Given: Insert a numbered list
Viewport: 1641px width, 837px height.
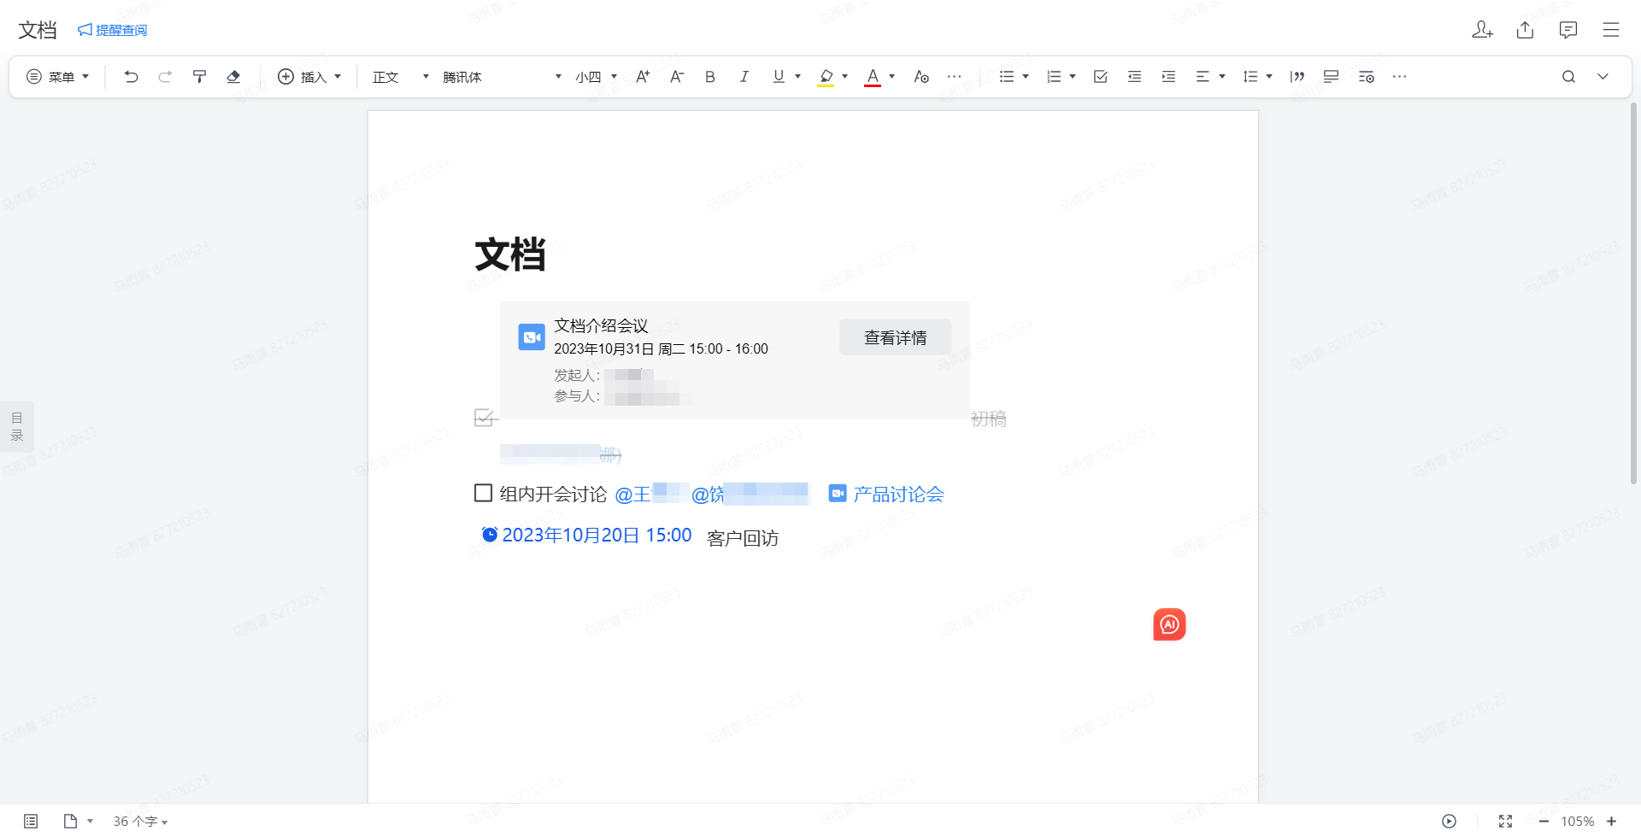Looking at the screenshot, I should click(1054, 77).
